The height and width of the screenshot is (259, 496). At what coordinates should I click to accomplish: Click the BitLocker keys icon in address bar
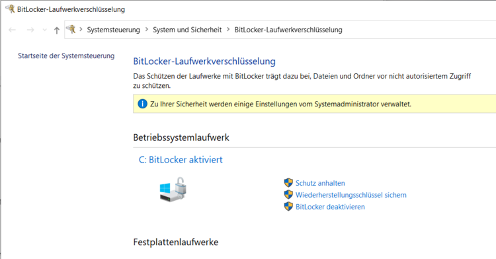point(71,29)
